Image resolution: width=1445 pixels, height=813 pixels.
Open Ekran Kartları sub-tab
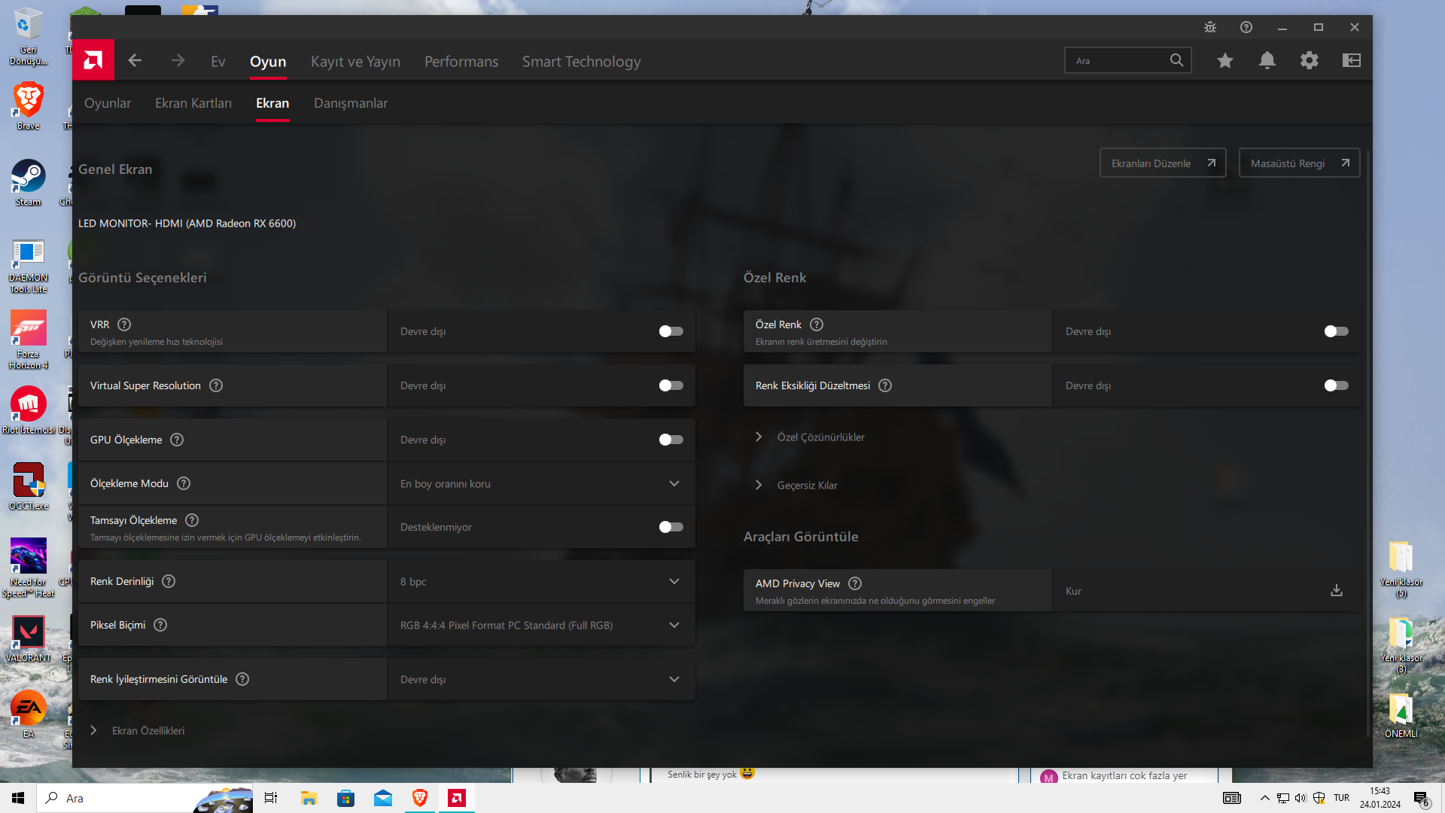coord(193,103)
